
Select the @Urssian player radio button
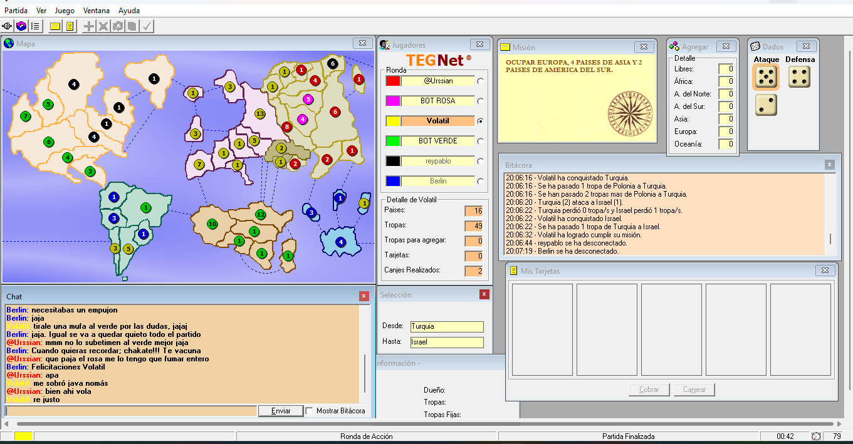[480, 81]
